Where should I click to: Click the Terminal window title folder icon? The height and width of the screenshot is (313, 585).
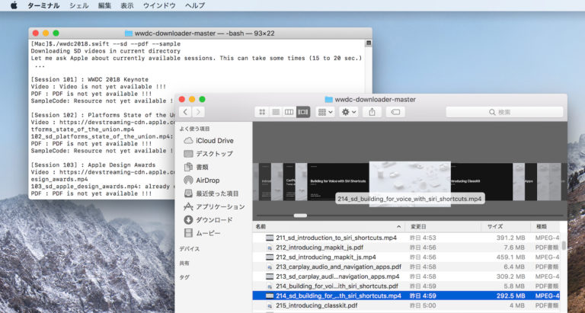pyautogui.click(x=129, y=34)
